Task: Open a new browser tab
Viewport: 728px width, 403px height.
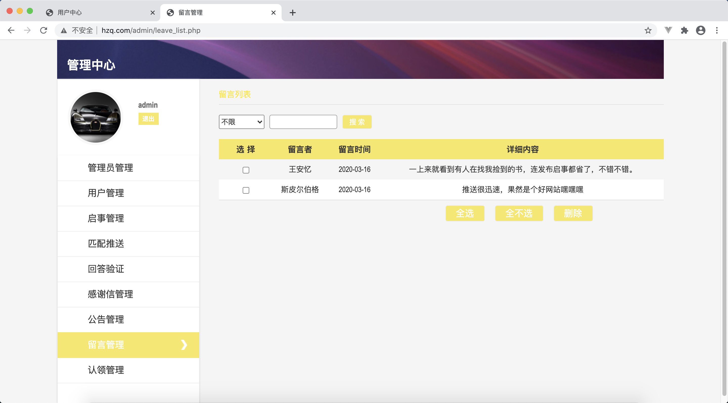Action: click(x=293, y=12)
